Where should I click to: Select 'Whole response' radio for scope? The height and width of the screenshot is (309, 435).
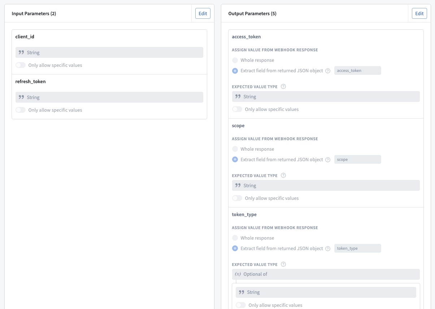235,149
